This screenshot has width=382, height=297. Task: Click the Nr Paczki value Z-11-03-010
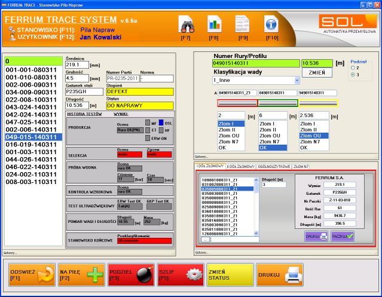tap(340, 200)
